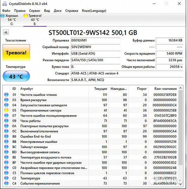Click the blue status dot for attribute 07
Screen dimensions: 187x189
[6, 115]
